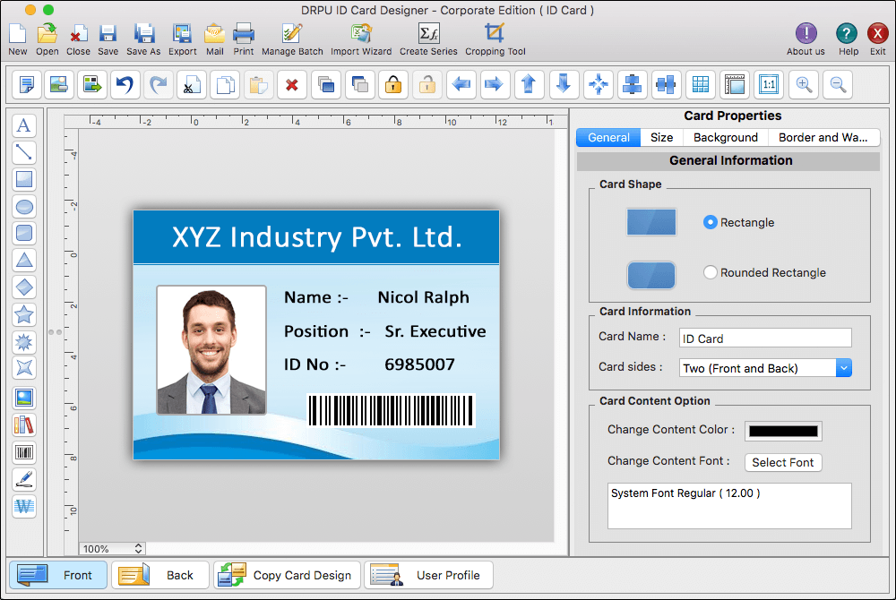Image resolution: width=896 pixels, height=600 pixels.
Task: Undo the last action
Action: click(x=125, y=84)
